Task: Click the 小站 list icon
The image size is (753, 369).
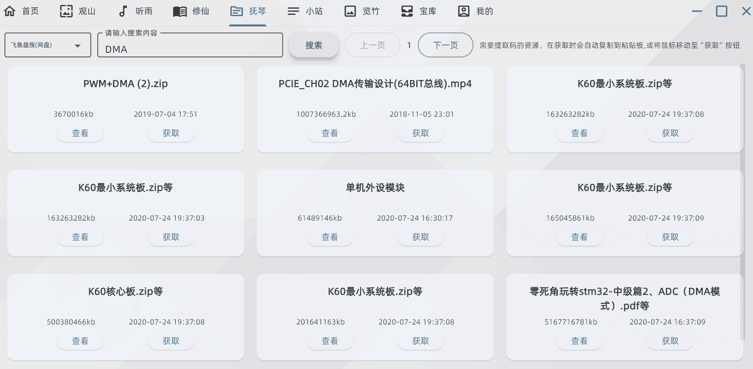Action: [x=293, y=11]
